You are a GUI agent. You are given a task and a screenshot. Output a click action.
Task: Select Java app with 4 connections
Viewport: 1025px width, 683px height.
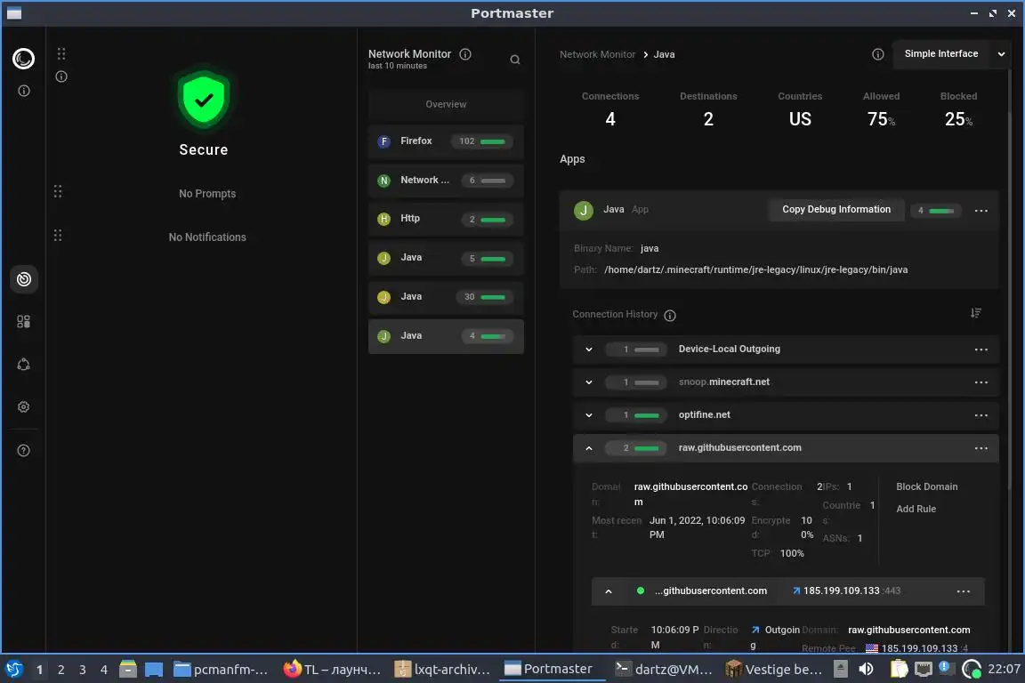pyautogui.click(x=446, y=336)
